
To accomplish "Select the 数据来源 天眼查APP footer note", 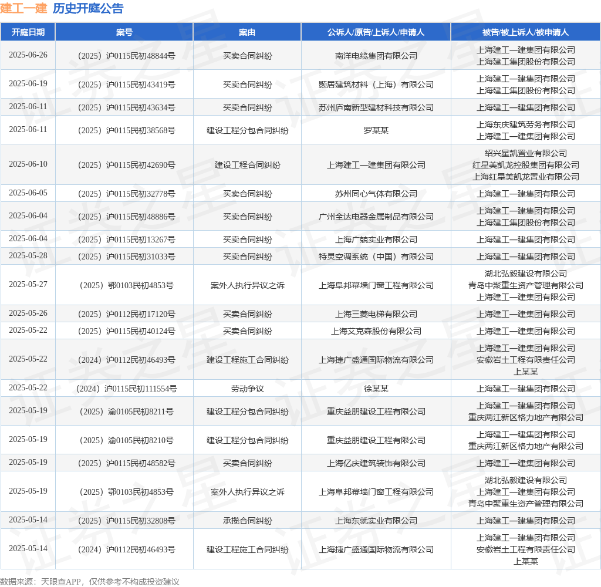I will 90,582.
